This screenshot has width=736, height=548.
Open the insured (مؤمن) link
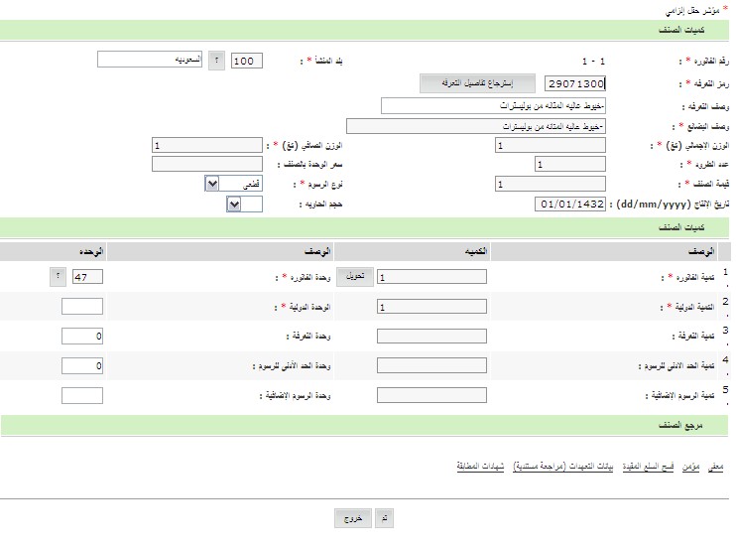pos(691,466)
